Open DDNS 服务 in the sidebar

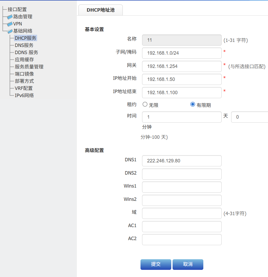point(27,53)
